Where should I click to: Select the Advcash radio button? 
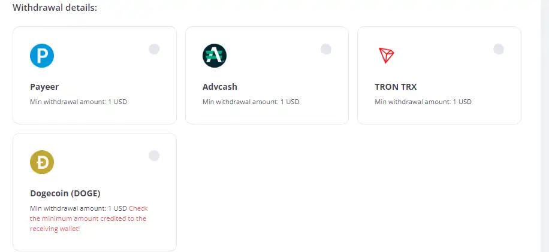pyautogui.click(x=326, y=49)
